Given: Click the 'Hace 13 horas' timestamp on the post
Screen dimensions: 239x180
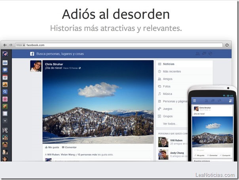Looking at the screenshot, I should [x=70, y=68].
